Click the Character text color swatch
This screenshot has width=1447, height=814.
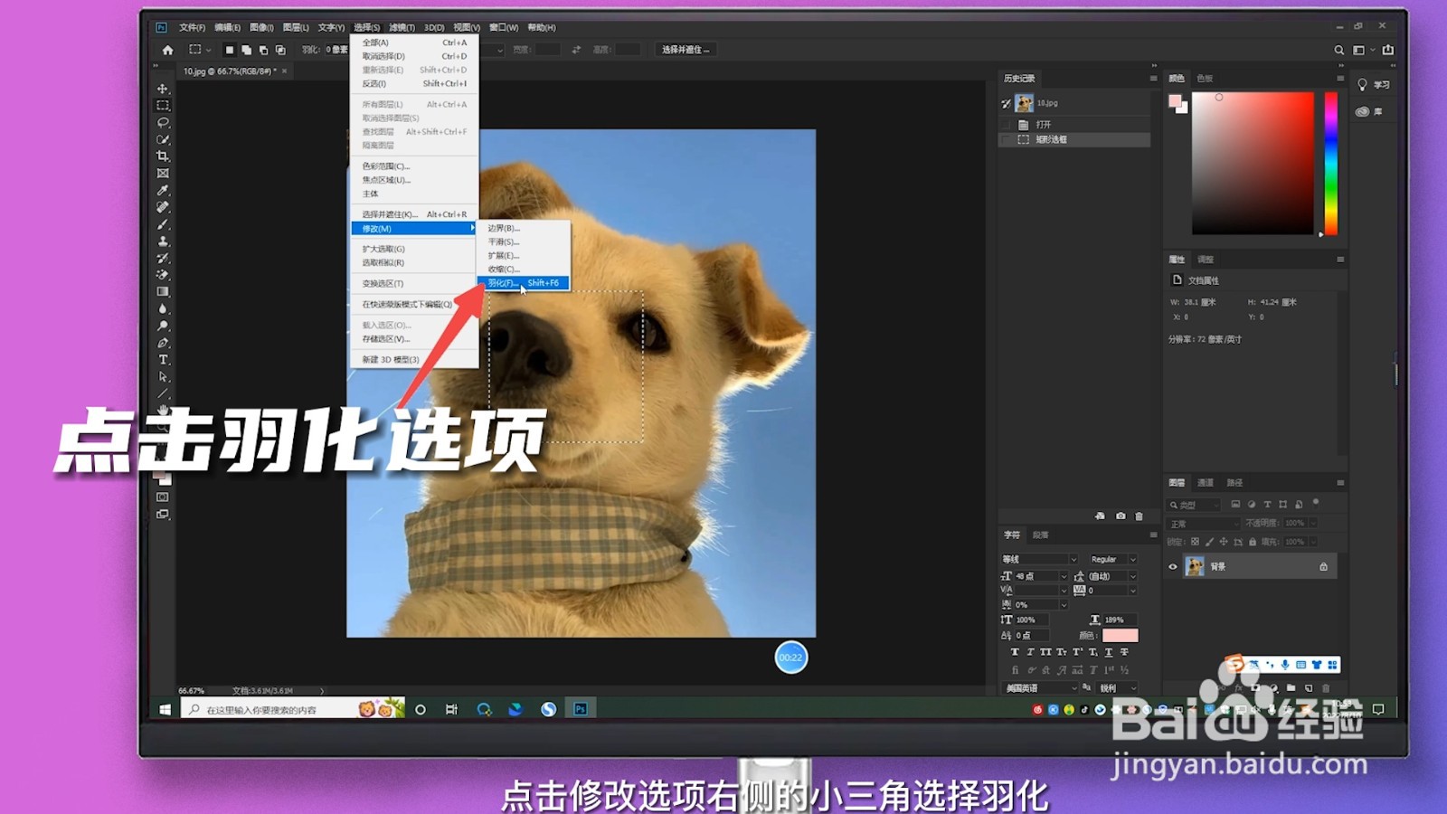coord(1120,636)
